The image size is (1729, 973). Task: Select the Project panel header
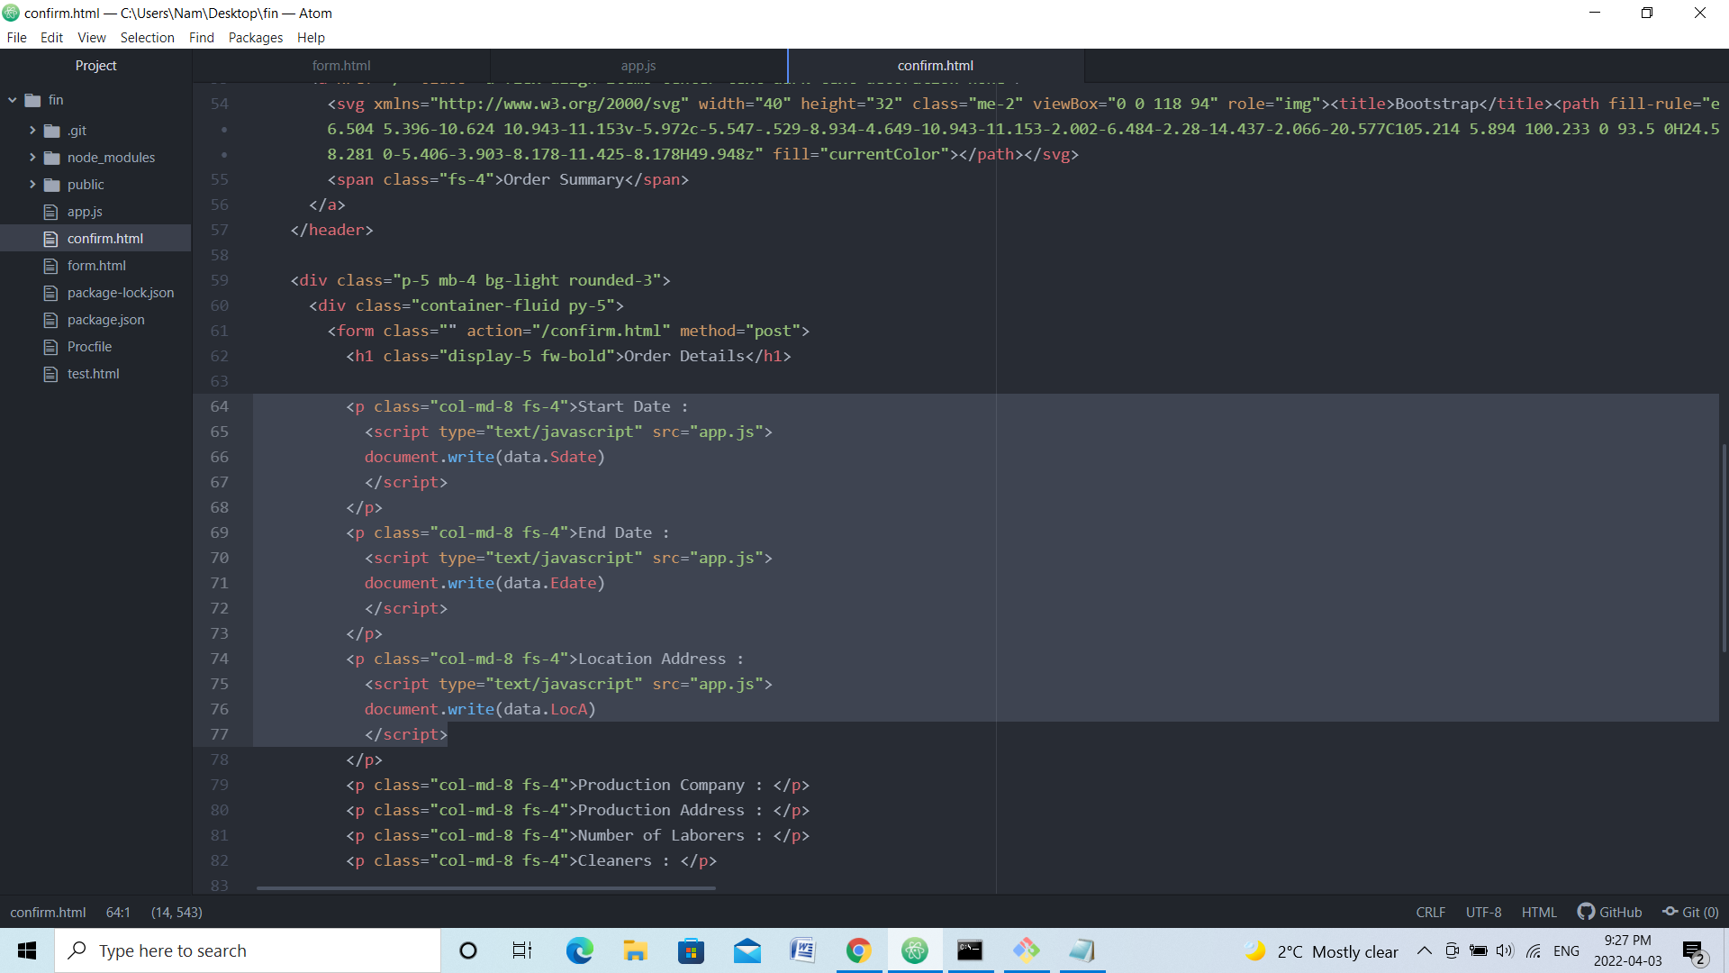(95, 66)
